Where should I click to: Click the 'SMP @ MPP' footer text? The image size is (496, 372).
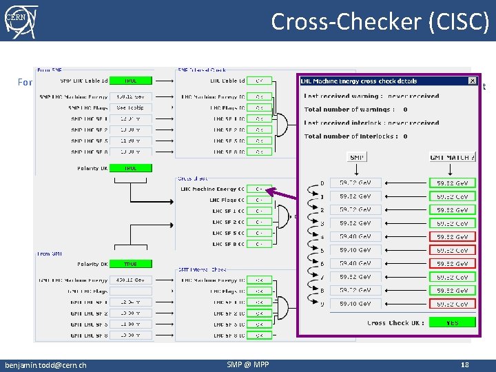click(x=248, y=364)
